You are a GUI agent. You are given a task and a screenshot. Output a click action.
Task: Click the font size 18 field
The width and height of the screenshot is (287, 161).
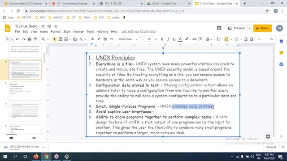pos(149,39)
